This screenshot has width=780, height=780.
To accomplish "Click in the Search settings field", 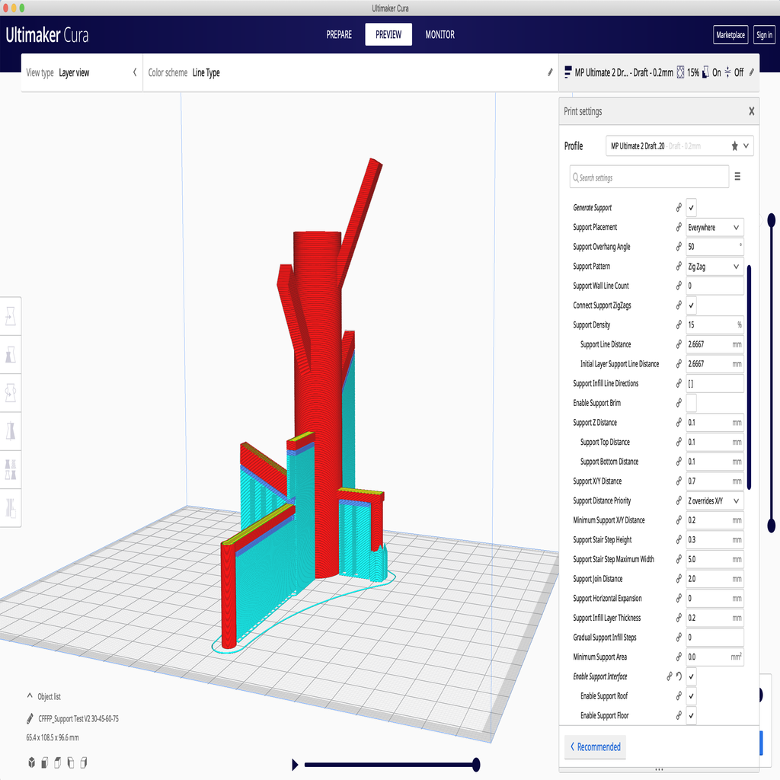I will pyautogui.click(x=649, y=177).
